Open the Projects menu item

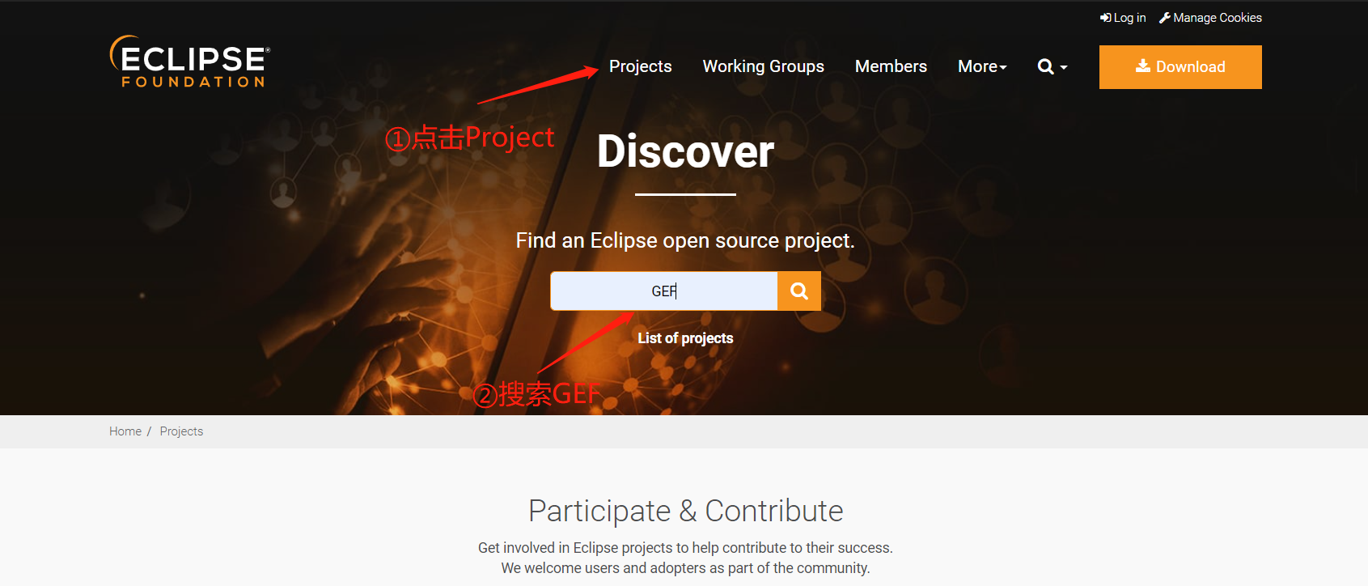[x=641, y=66]
